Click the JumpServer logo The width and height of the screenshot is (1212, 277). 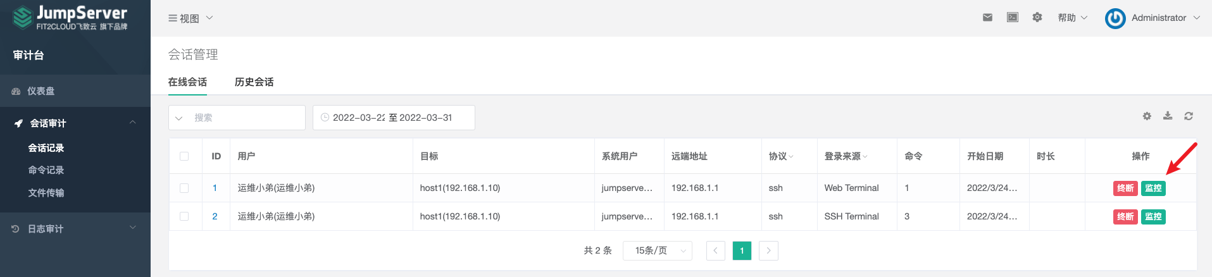click(70, 18)
